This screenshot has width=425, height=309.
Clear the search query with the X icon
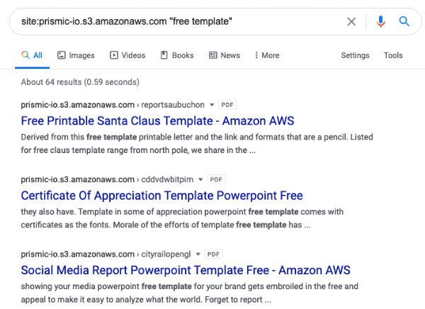(351, 21)
